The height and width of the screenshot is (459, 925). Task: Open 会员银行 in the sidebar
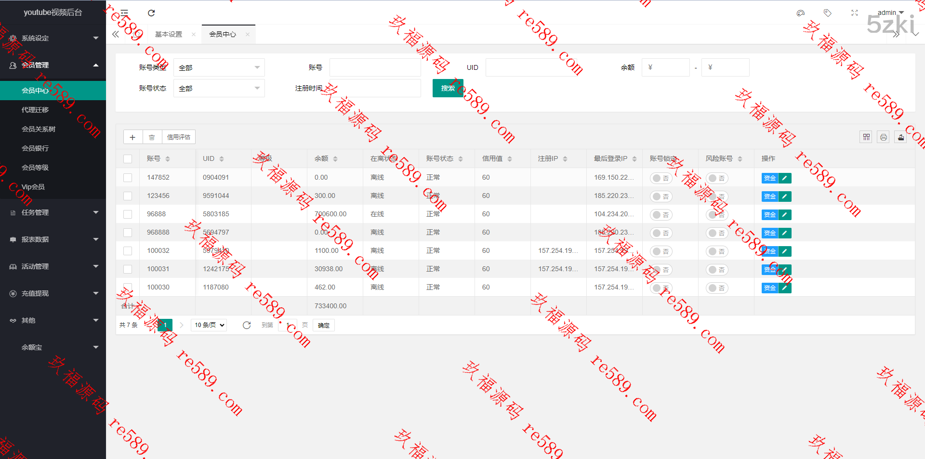(35, 148)
